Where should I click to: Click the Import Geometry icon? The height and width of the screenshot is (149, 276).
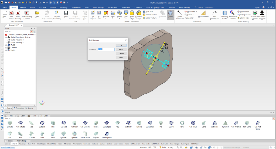pyautogui.click(x=57, y=15)
